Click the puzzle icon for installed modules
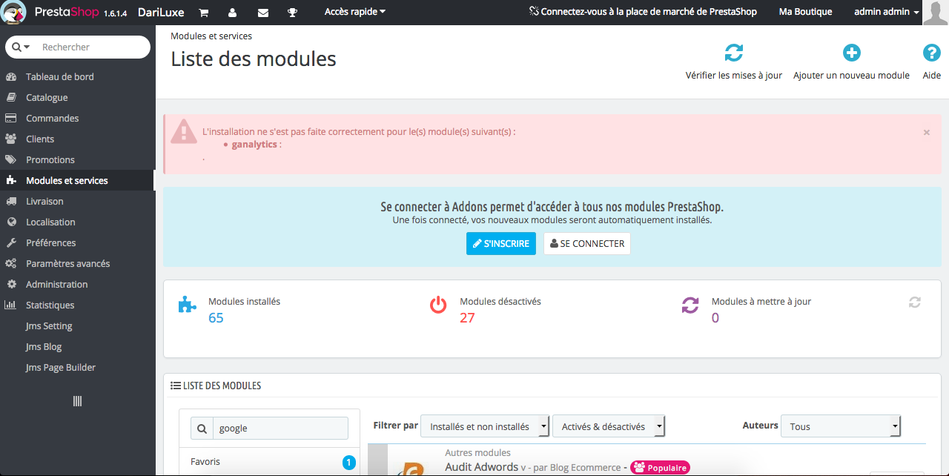The width and height of the screenshot is (949, 476). [188, 304]
